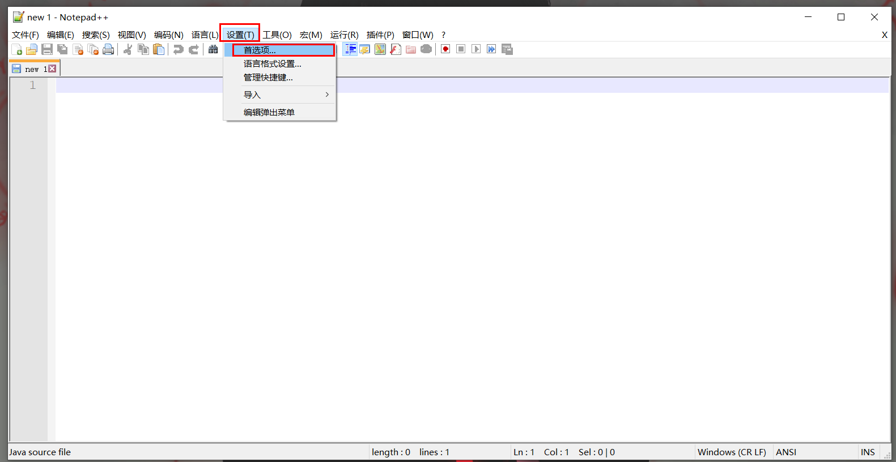Click the Copy toolbar icon

(x=143, y=49)
